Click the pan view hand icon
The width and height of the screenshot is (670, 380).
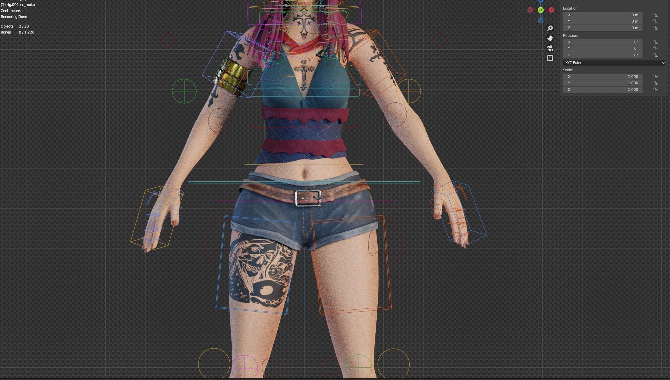coord(550,38)
